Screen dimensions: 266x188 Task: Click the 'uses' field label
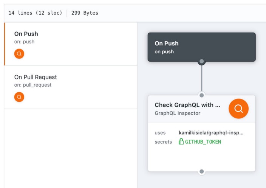(160, 133)
